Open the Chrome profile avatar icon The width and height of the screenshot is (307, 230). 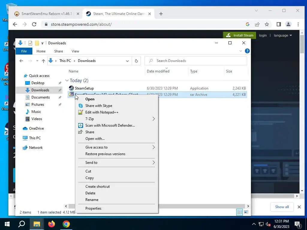pyautogui.click(x=288, y=24)
